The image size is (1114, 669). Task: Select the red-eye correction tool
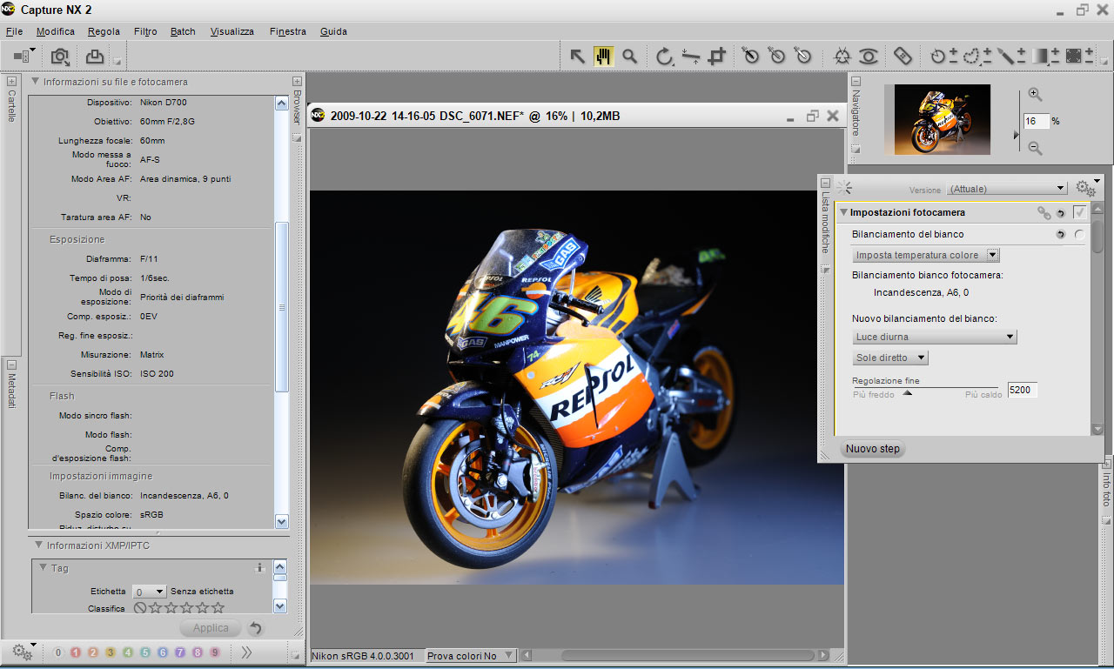coord(868,57)
